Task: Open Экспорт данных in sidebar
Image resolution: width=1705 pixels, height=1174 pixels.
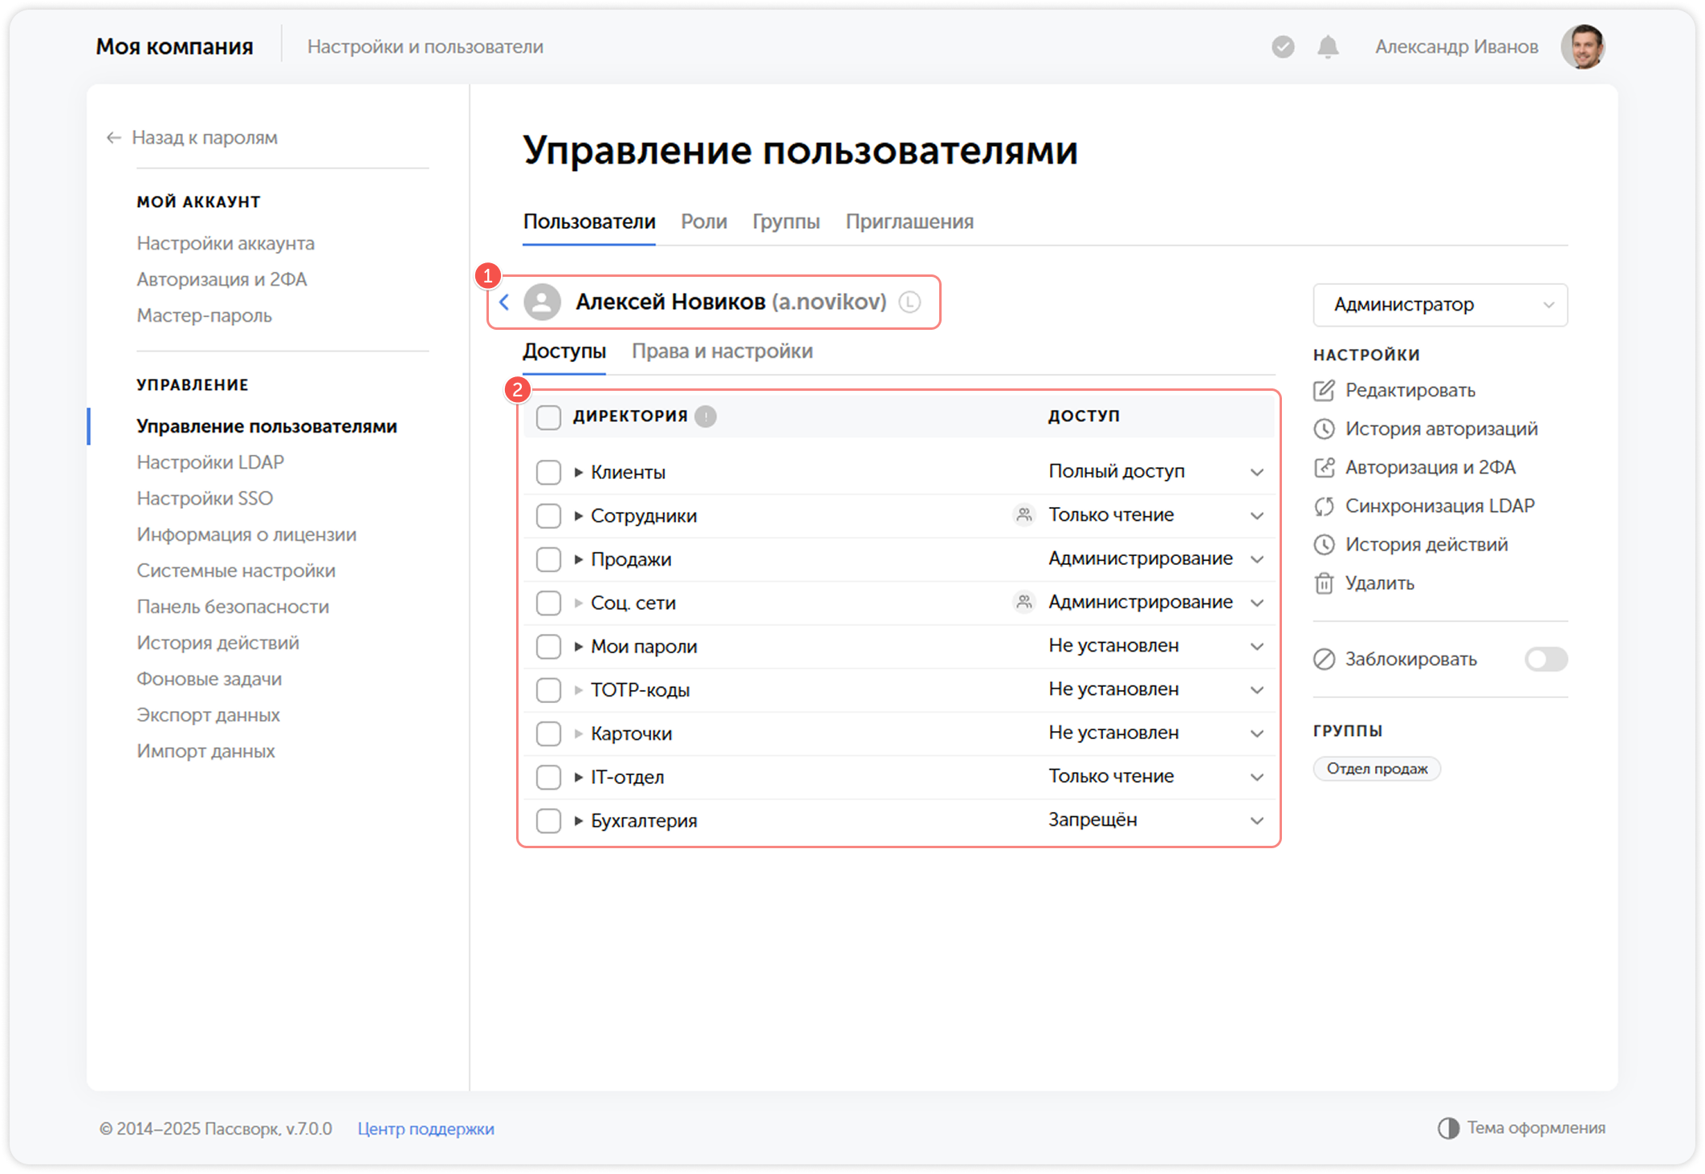Action: [208, 716]
